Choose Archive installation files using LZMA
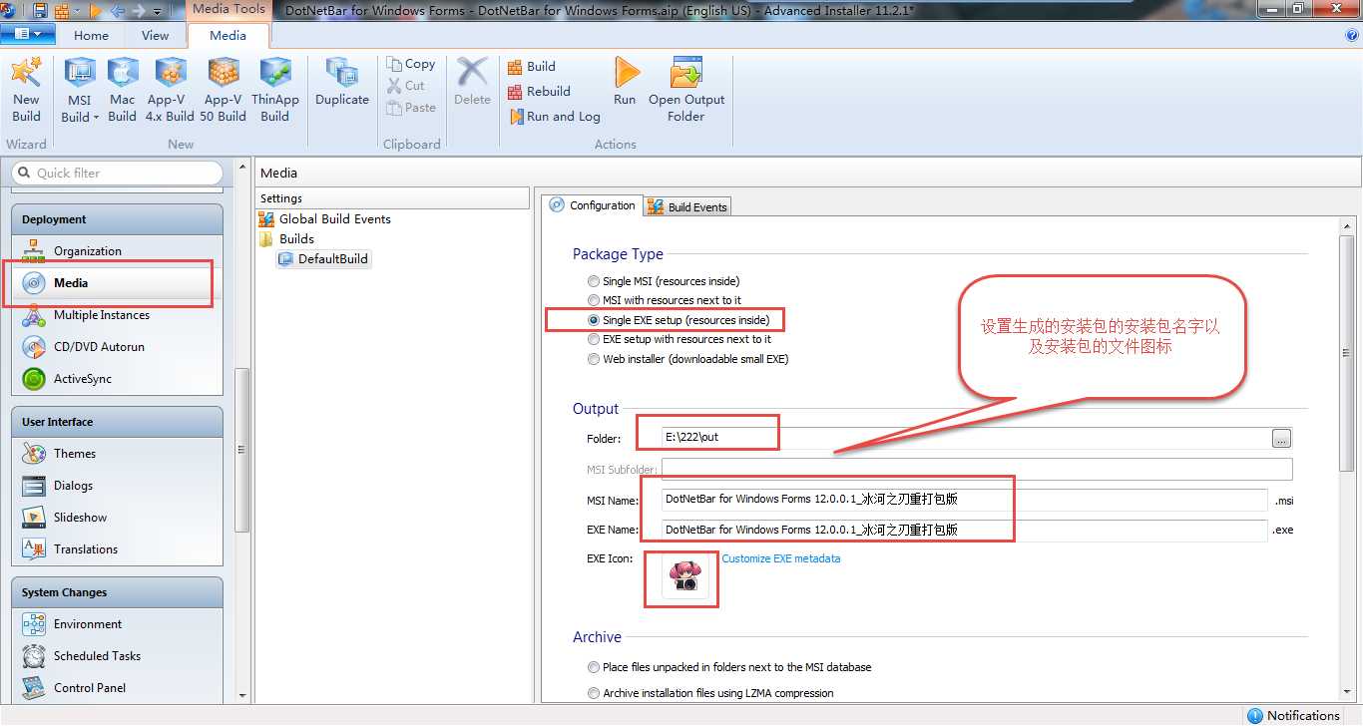Image resolution: width=1363 pixels, height=726 pixels. click(x=710, y=693)
